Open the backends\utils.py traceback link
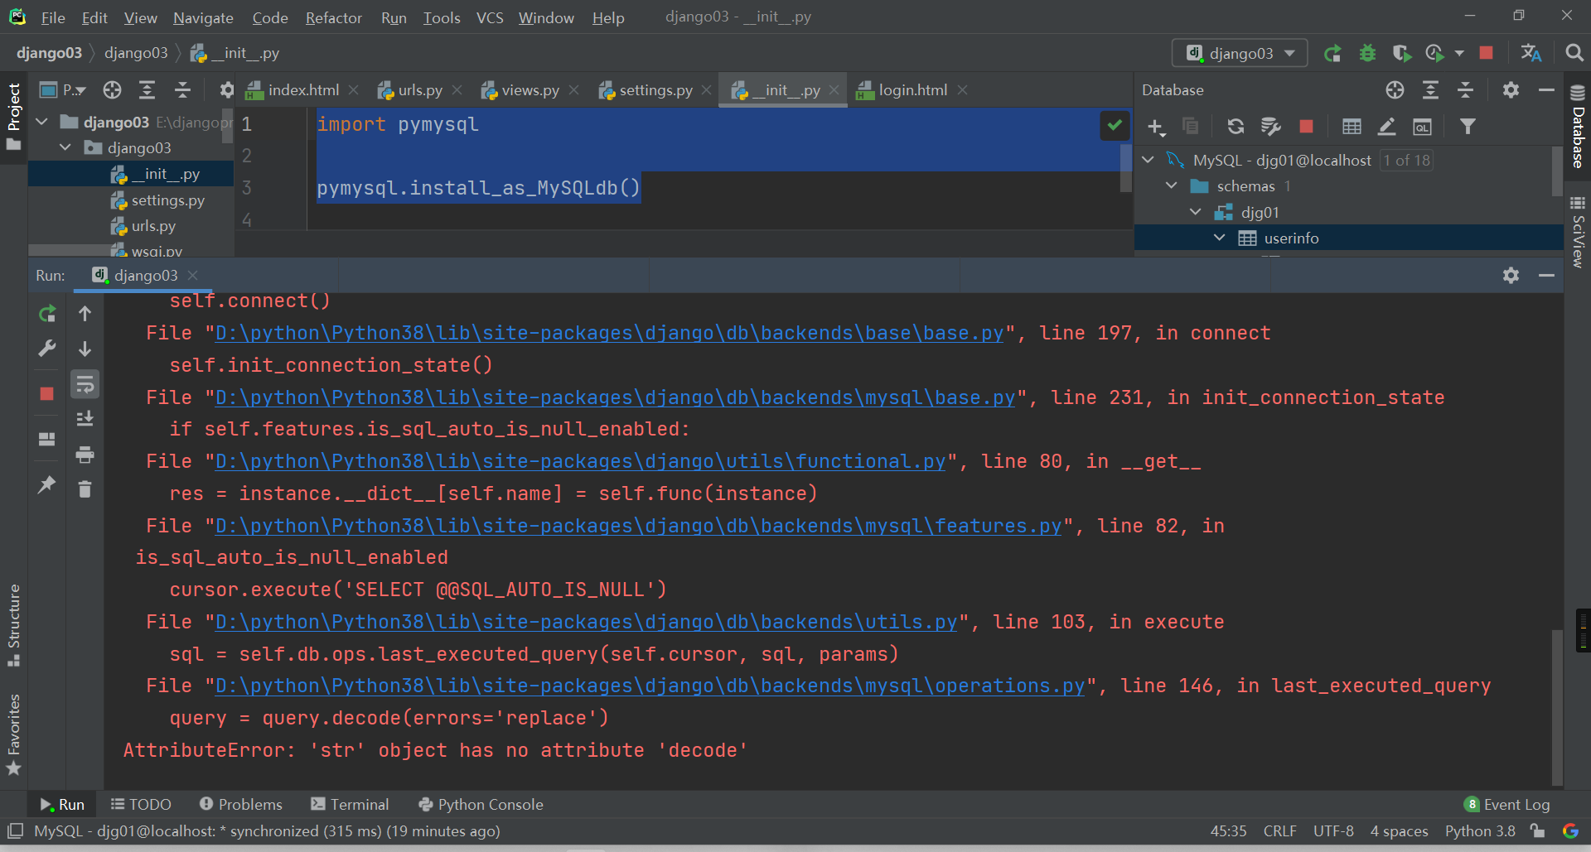Image resolution: width=1591 pixels, height=852 pixels. pos(586,622)
